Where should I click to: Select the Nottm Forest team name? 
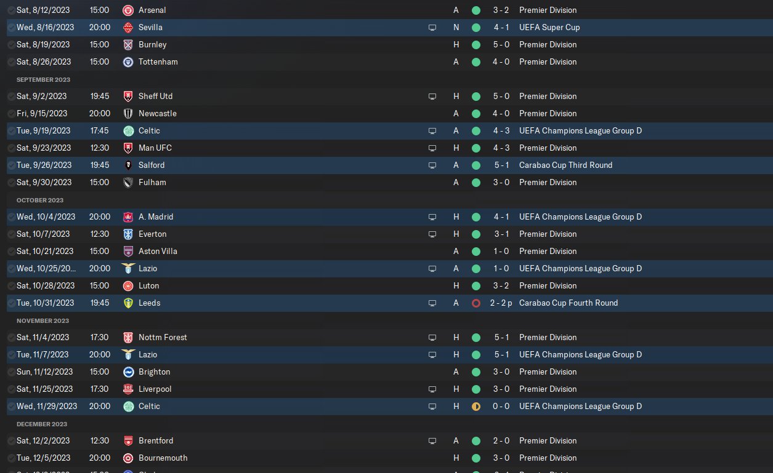pos(163,338)
